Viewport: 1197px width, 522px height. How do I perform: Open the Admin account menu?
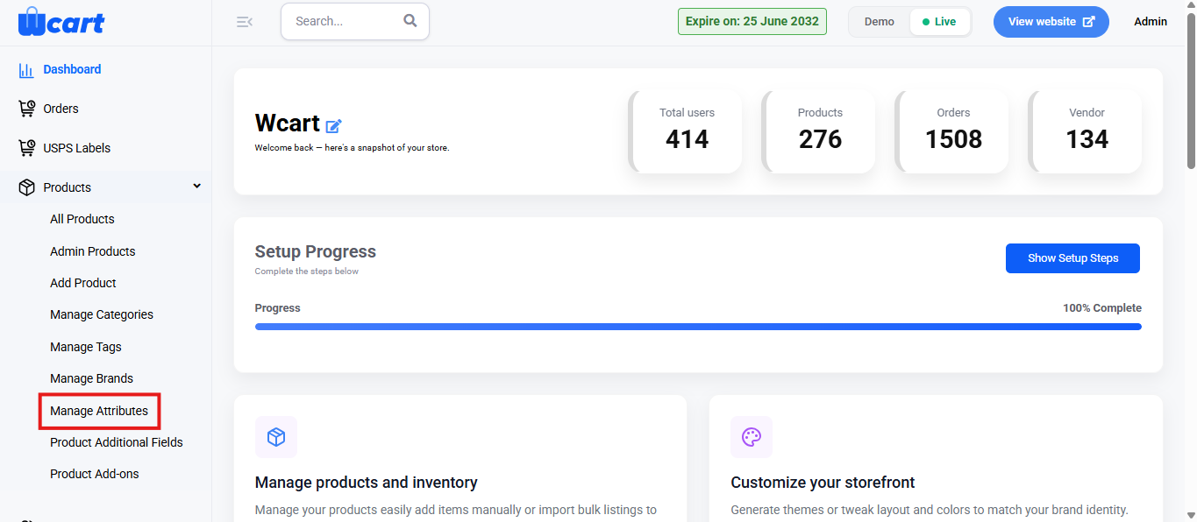[1151, 22]
